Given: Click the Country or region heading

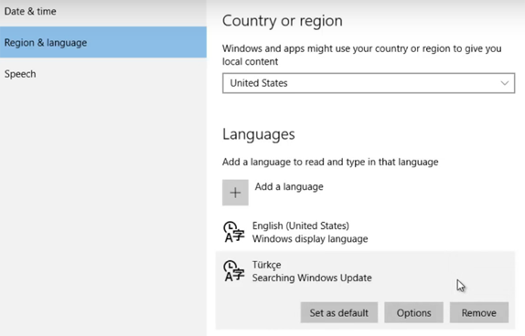Looking at the screenshot, I should pos(283,21).
